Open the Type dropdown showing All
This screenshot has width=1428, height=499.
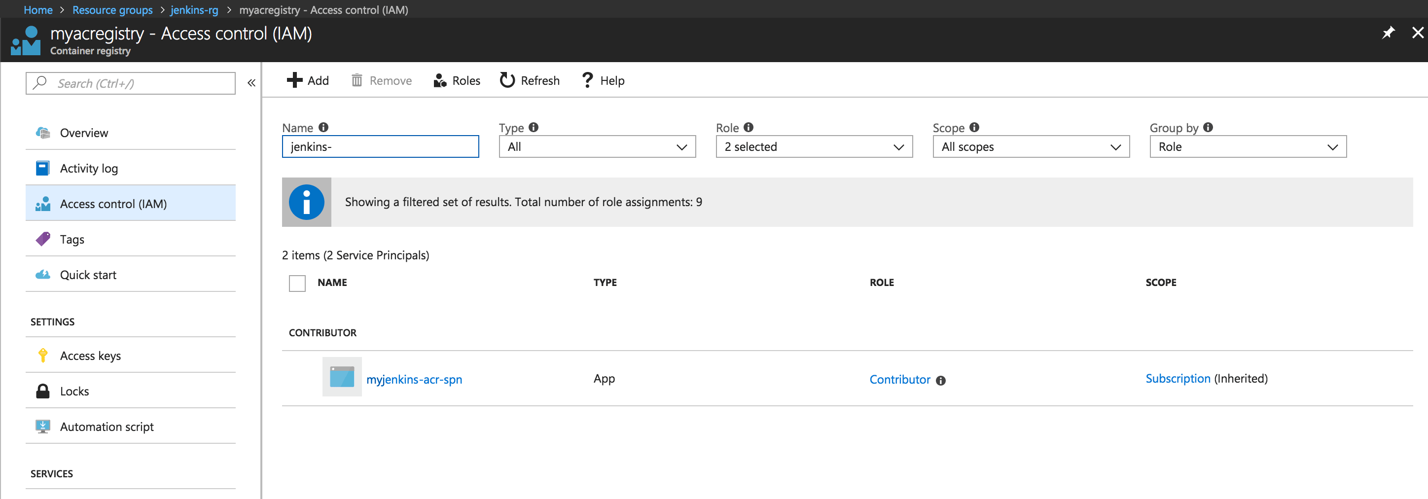597,146
